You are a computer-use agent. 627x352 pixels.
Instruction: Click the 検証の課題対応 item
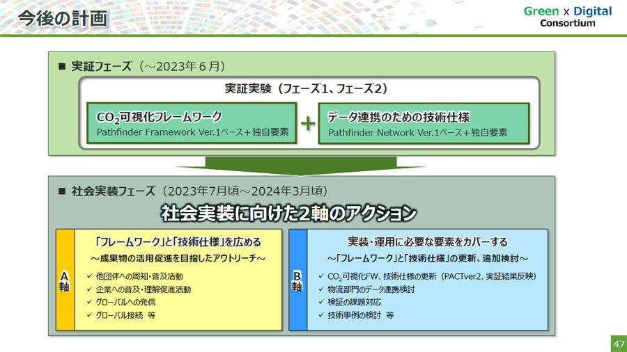(x=355, y=302)
